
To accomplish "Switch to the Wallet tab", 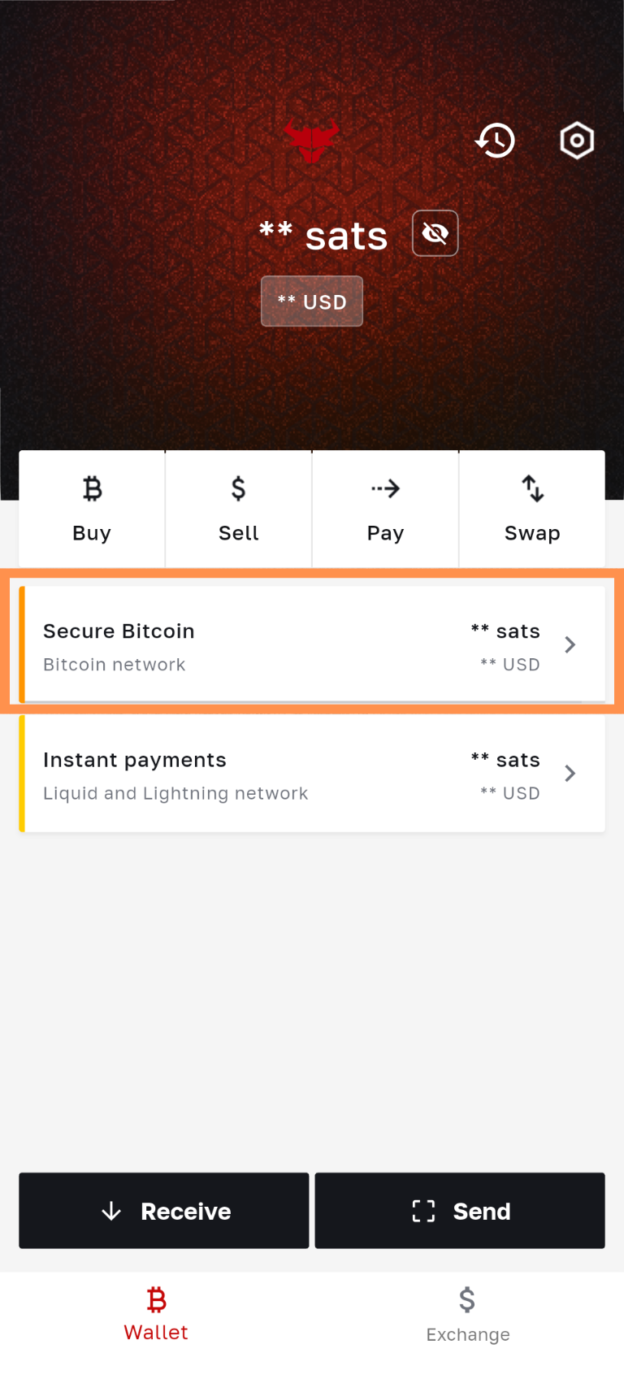I will pos(156,1314).
